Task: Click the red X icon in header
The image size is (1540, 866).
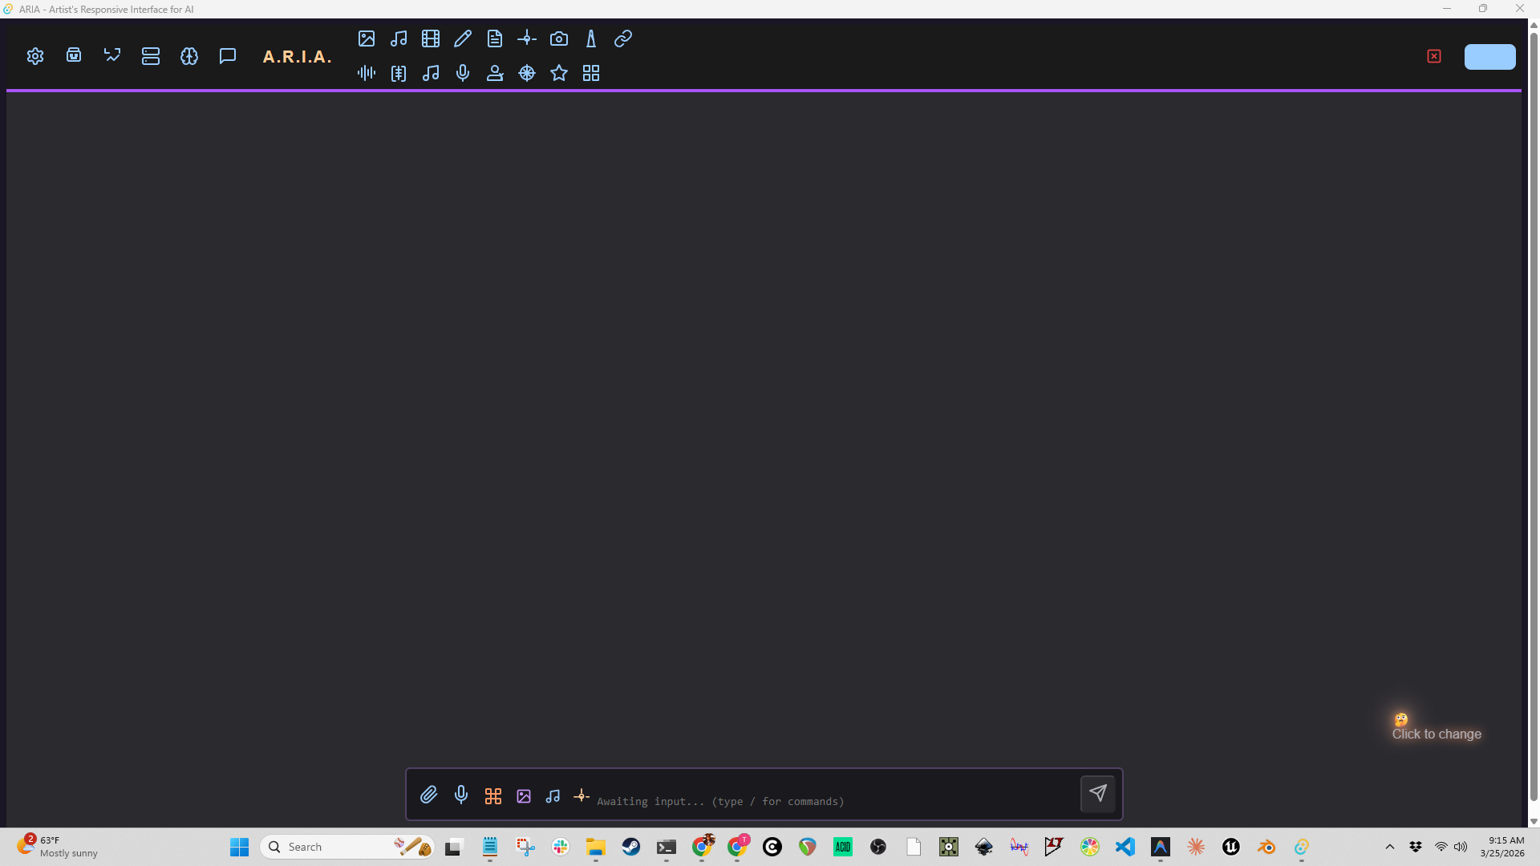Action: [x=1434, y=56]
